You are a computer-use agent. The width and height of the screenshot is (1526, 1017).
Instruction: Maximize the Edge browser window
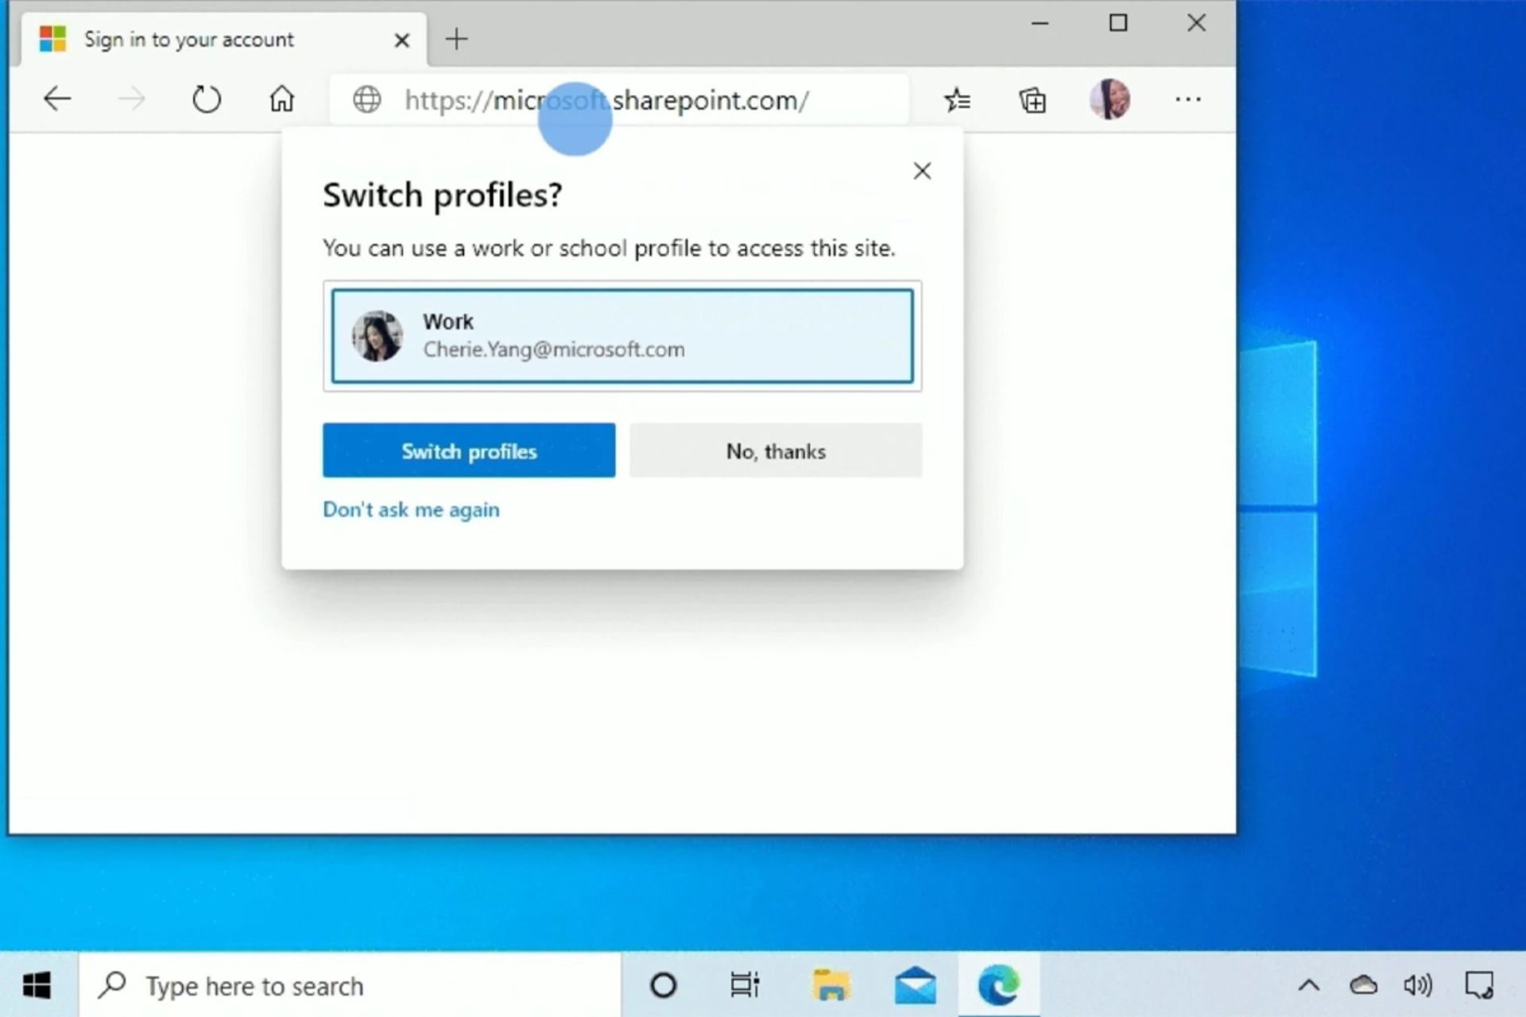[x=1118, y=23]
